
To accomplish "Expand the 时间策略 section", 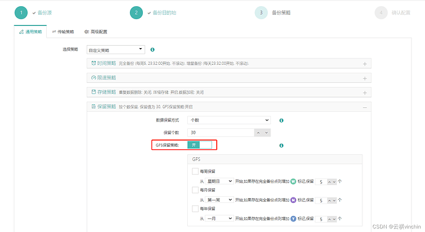I will point(365,64).
